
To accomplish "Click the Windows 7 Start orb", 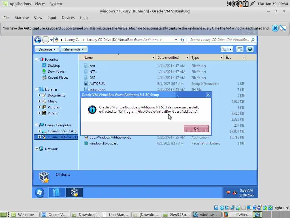I will (x=40, y=192).
